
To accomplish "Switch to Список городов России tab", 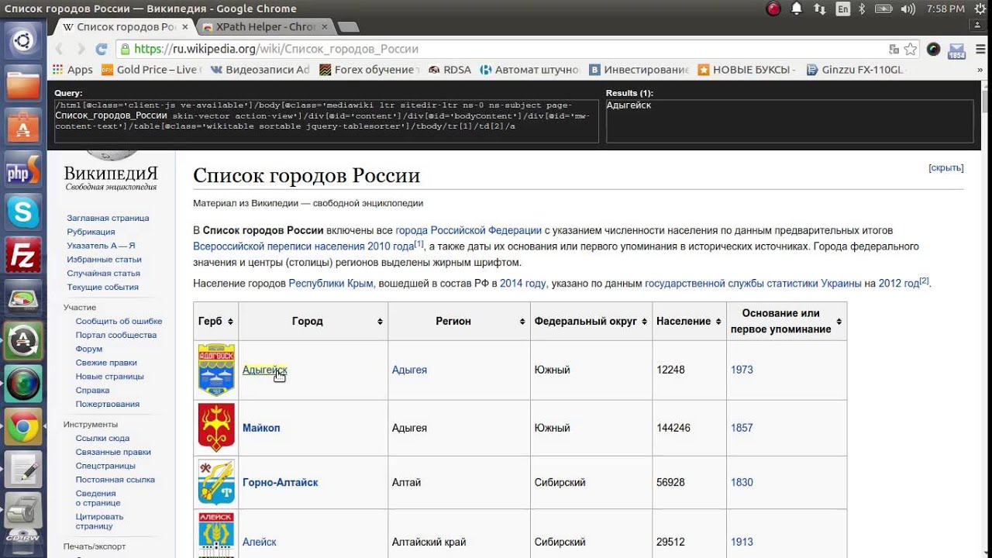I will coord(124,26).
